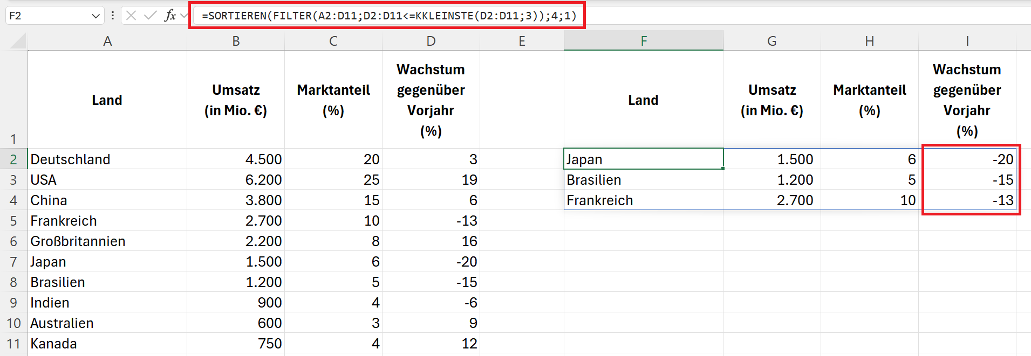Click result Marktanteil 10 in column H
Screen dimensions: 1031x356
[x=870, y=200]
